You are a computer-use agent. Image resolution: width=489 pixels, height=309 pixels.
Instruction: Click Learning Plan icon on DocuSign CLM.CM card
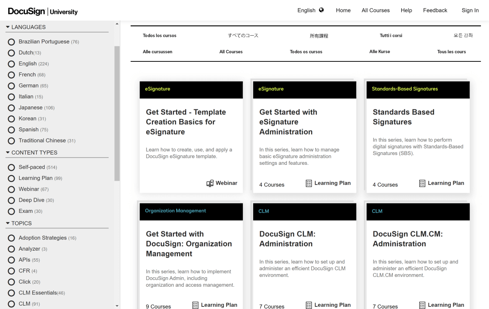(422, 305)
